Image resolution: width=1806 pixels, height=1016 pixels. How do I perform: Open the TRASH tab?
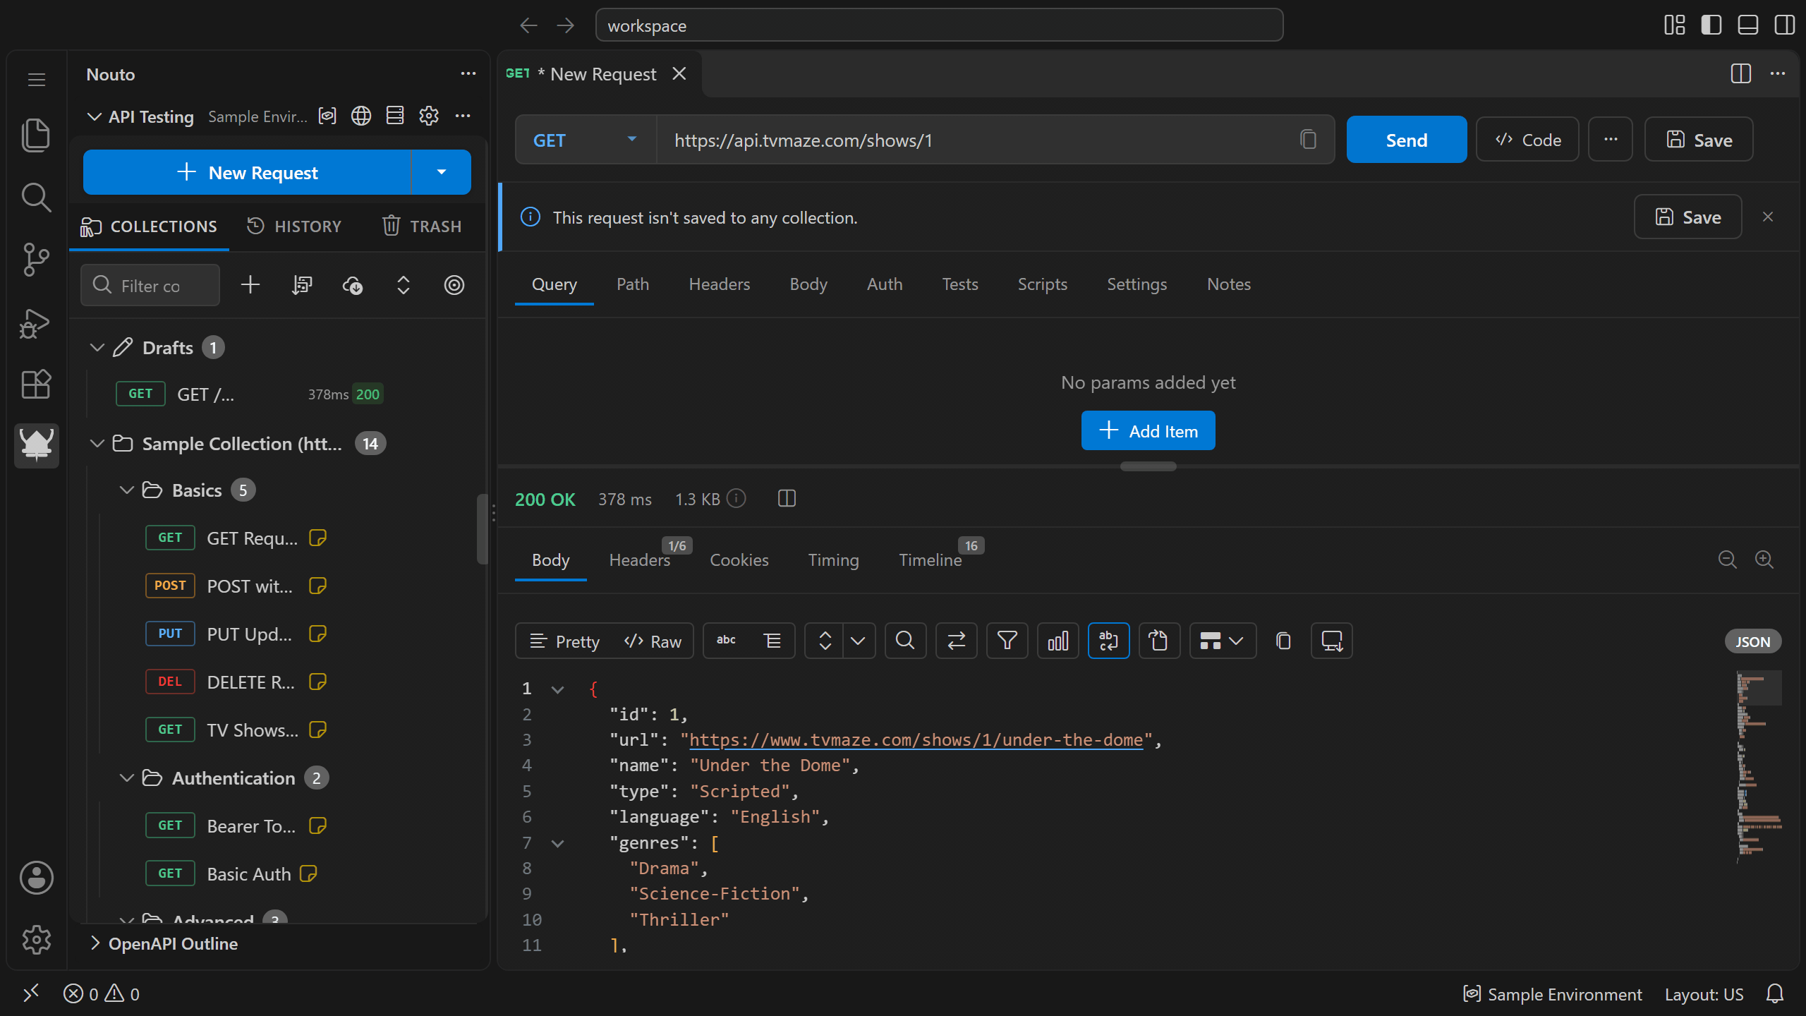422,226
